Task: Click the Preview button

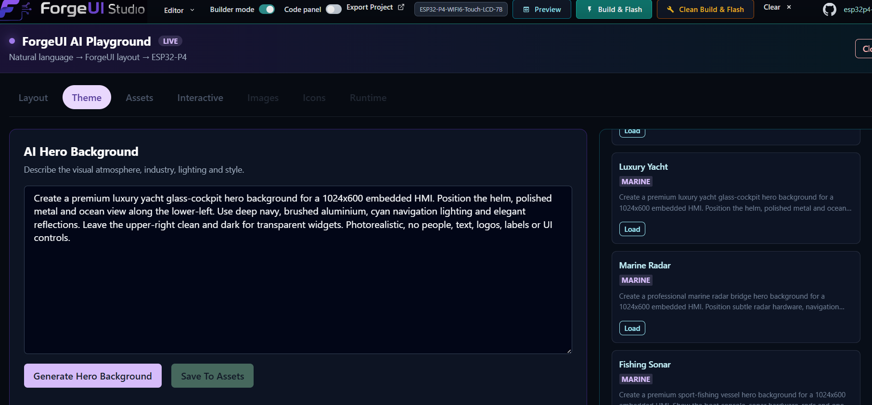Action: click(542, 10)
